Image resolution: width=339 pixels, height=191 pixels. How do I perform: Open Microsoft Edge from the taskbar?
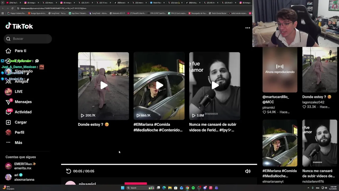pos(164,188)
